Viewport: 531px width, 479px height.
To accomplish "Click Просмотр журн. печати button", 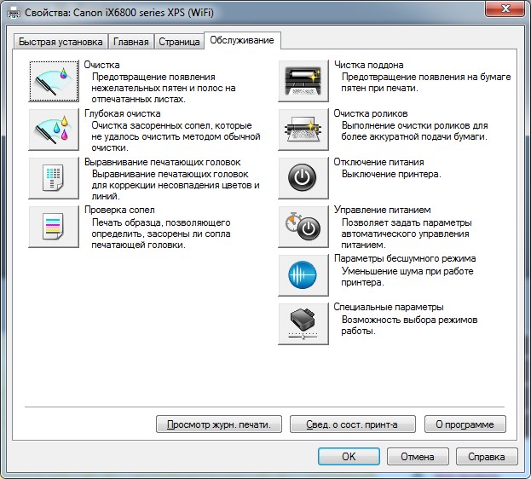I will (x=218, y=424).
